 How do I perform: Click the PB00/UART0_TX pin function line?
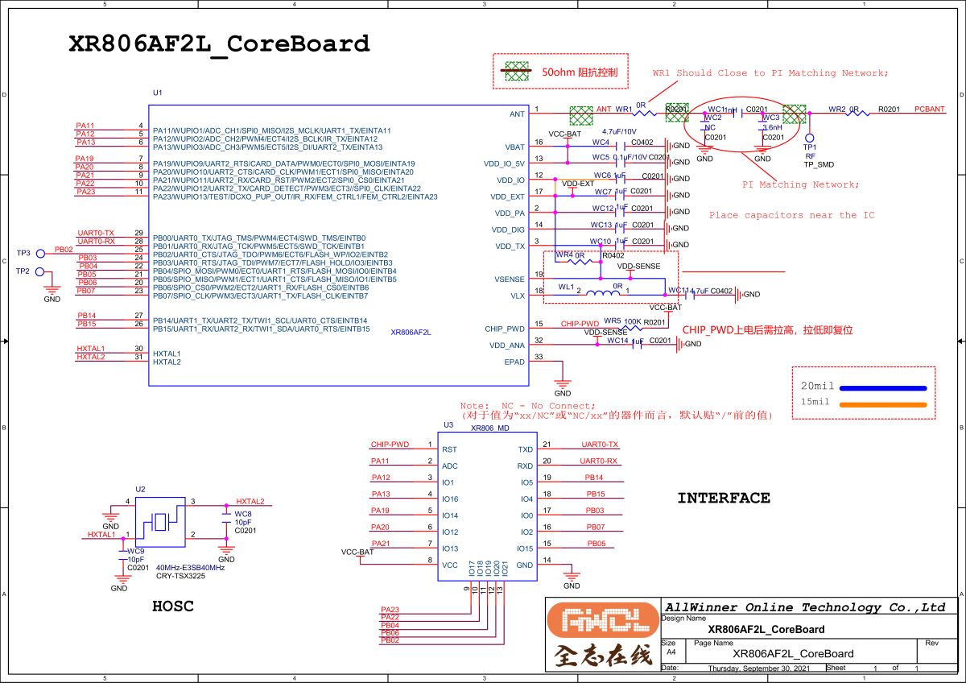(x=259, y=238)
